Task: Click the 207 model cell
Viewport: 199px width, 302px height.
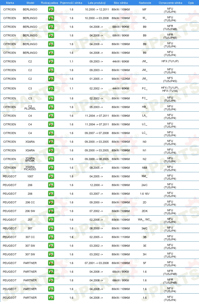Action: click(x=30, y=220)
